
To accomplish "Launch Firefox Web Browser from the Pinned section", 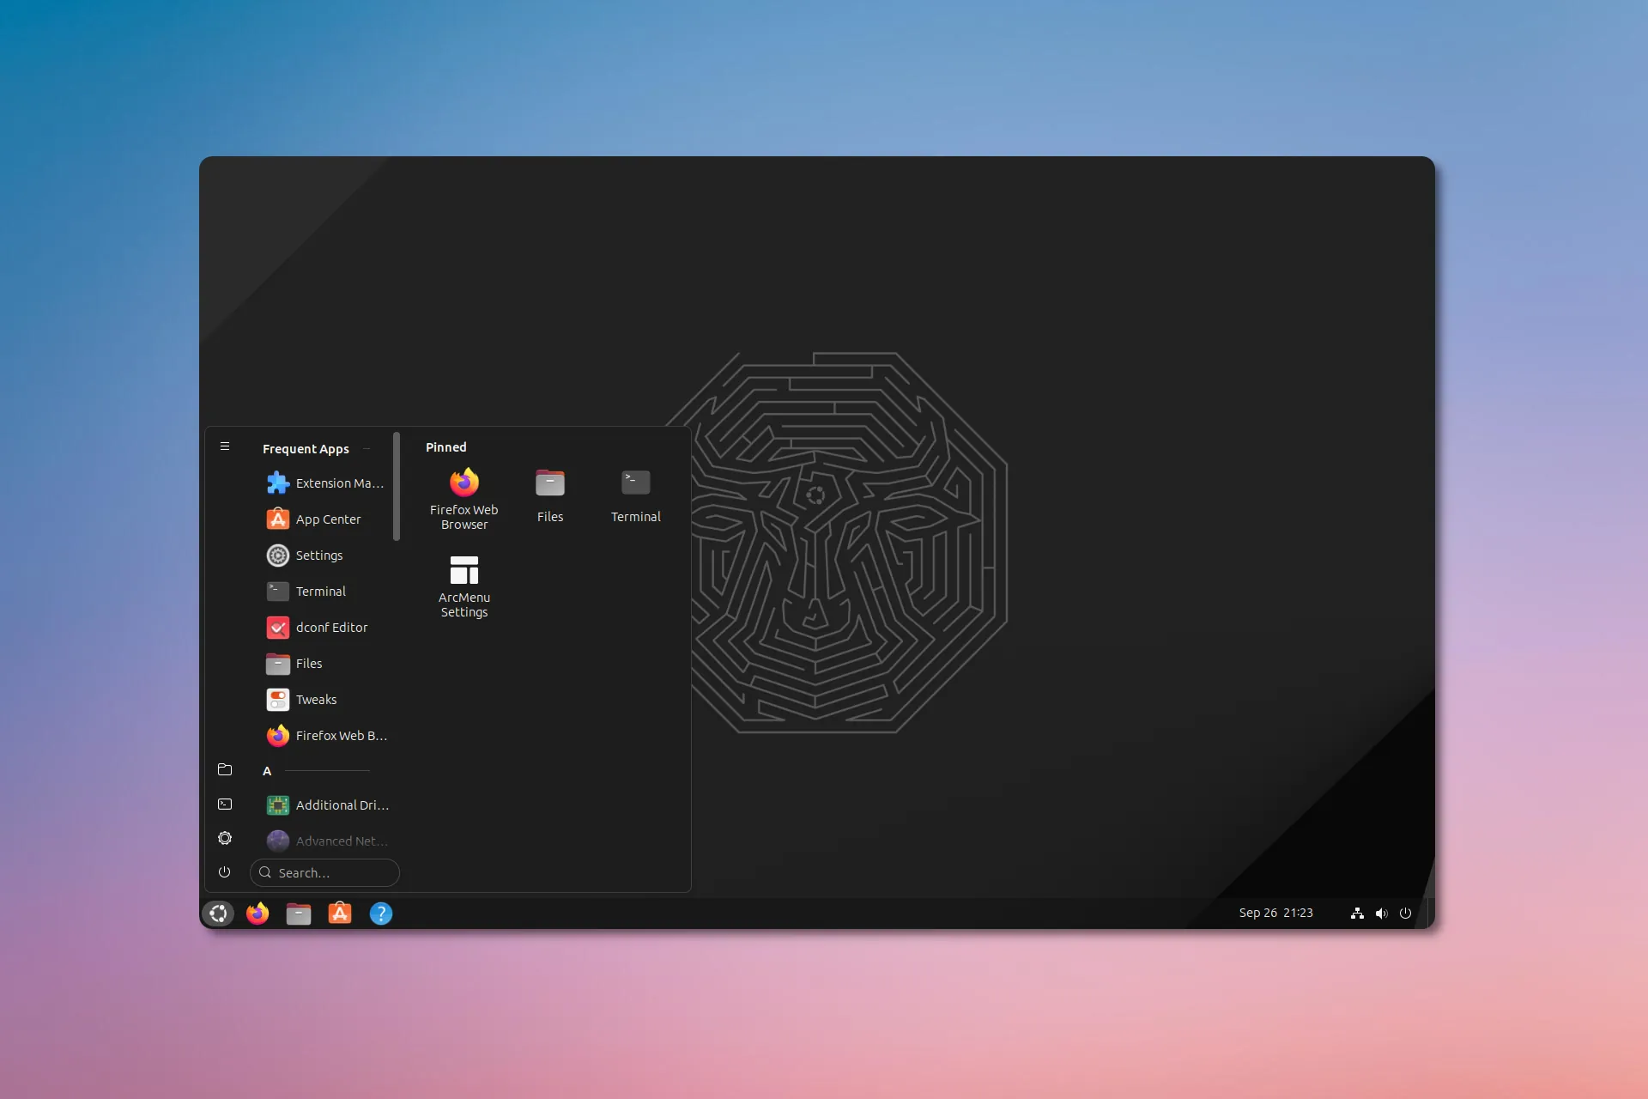I will pyautogui.click(x=463, y=495).
